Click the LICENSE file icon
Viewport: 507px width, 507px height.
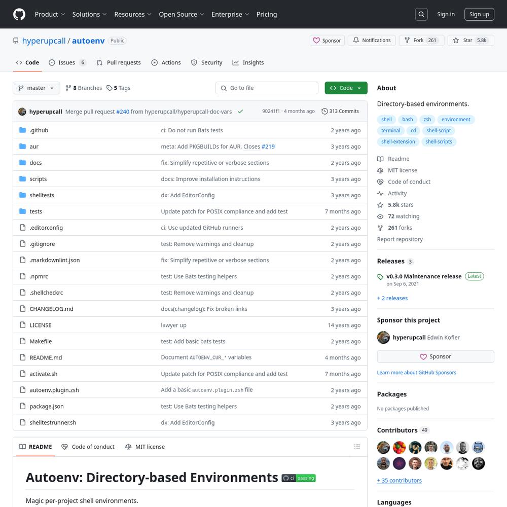23,324
